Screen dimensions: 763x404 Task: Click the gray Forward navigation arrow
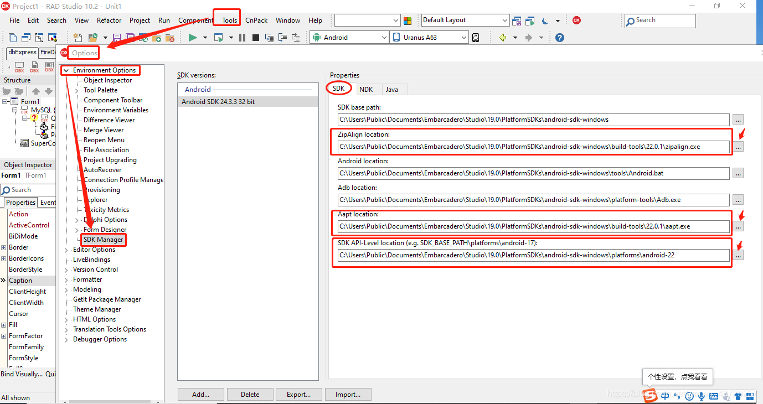(529, 38)
